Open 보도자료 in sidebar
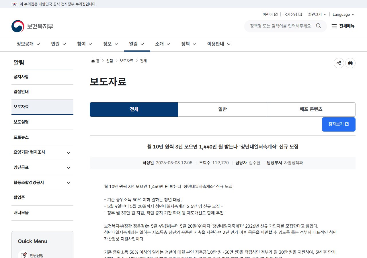The width and height of the screenshot is (367, 258). tap(42, 107)
